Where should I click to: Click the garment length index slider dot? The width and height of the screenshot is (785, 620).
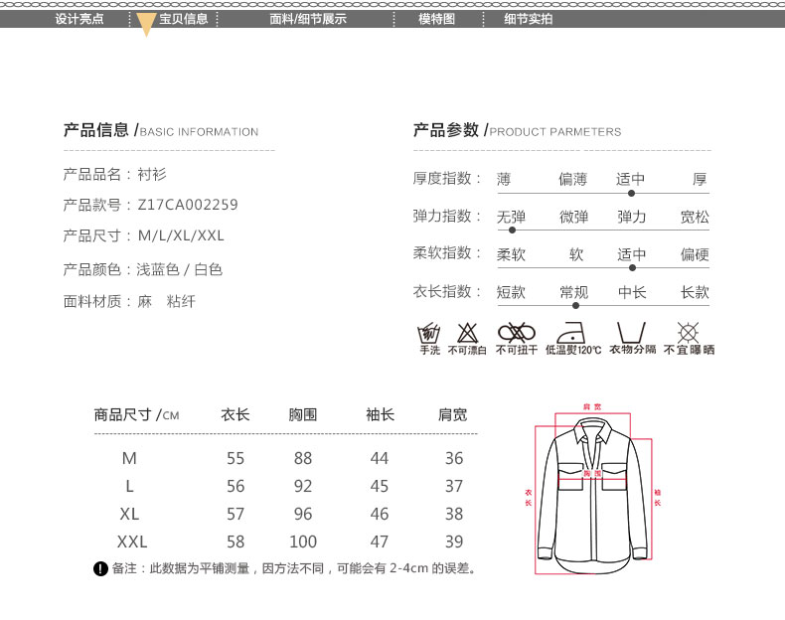pyautogui.click(x=574, y=305)
